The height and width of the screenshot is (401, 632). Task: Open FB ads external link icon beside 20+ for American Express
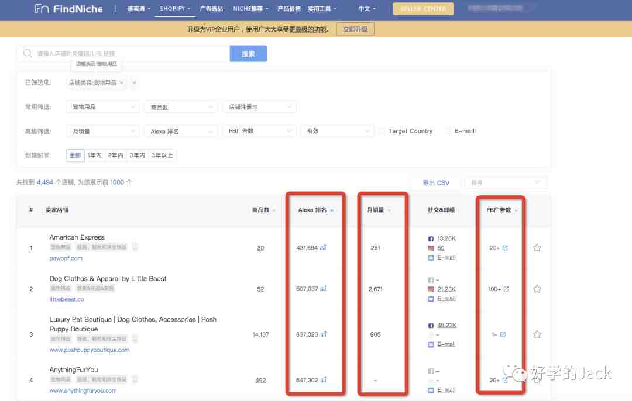505,248
